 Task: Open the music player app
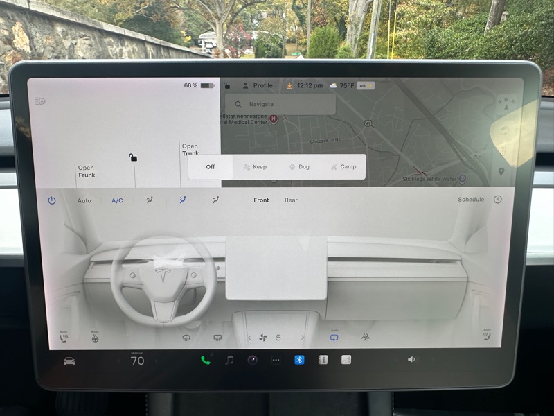(229, 360)
